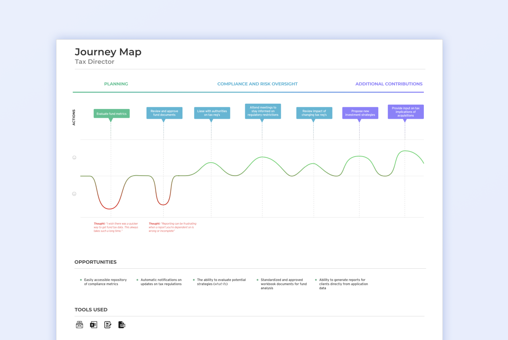508x340 pixels.
Task: Click the sad face icon
Action: (x=74, y=194)
